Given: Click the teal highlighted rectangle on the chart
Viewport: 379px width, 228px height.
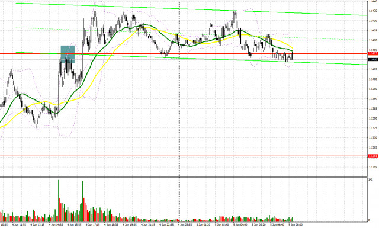Looking at the screenshot, I should point(68,54).
